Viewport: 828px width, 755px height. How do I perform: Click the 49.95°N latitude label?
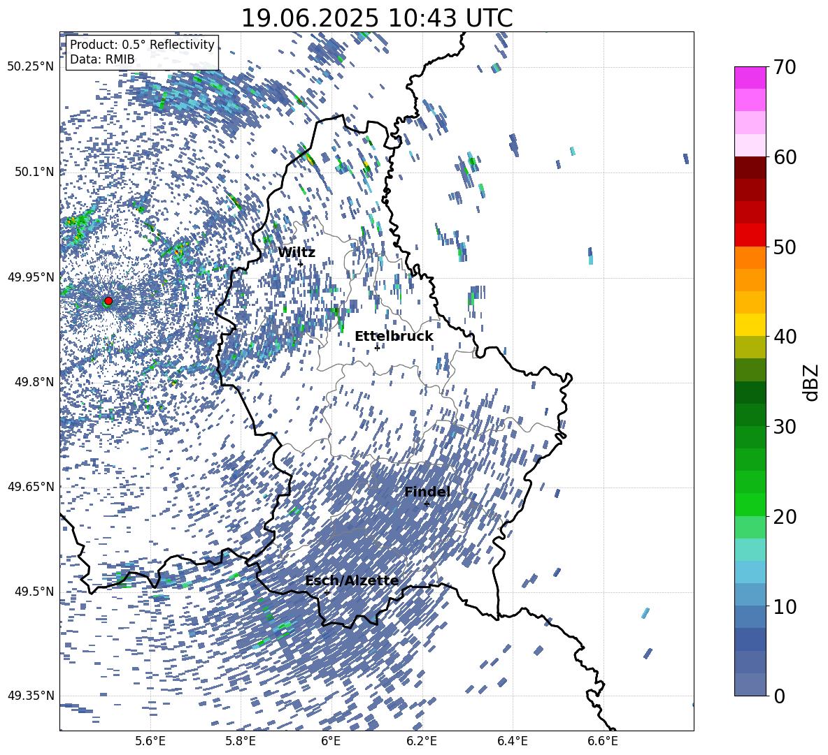(31, 277)
